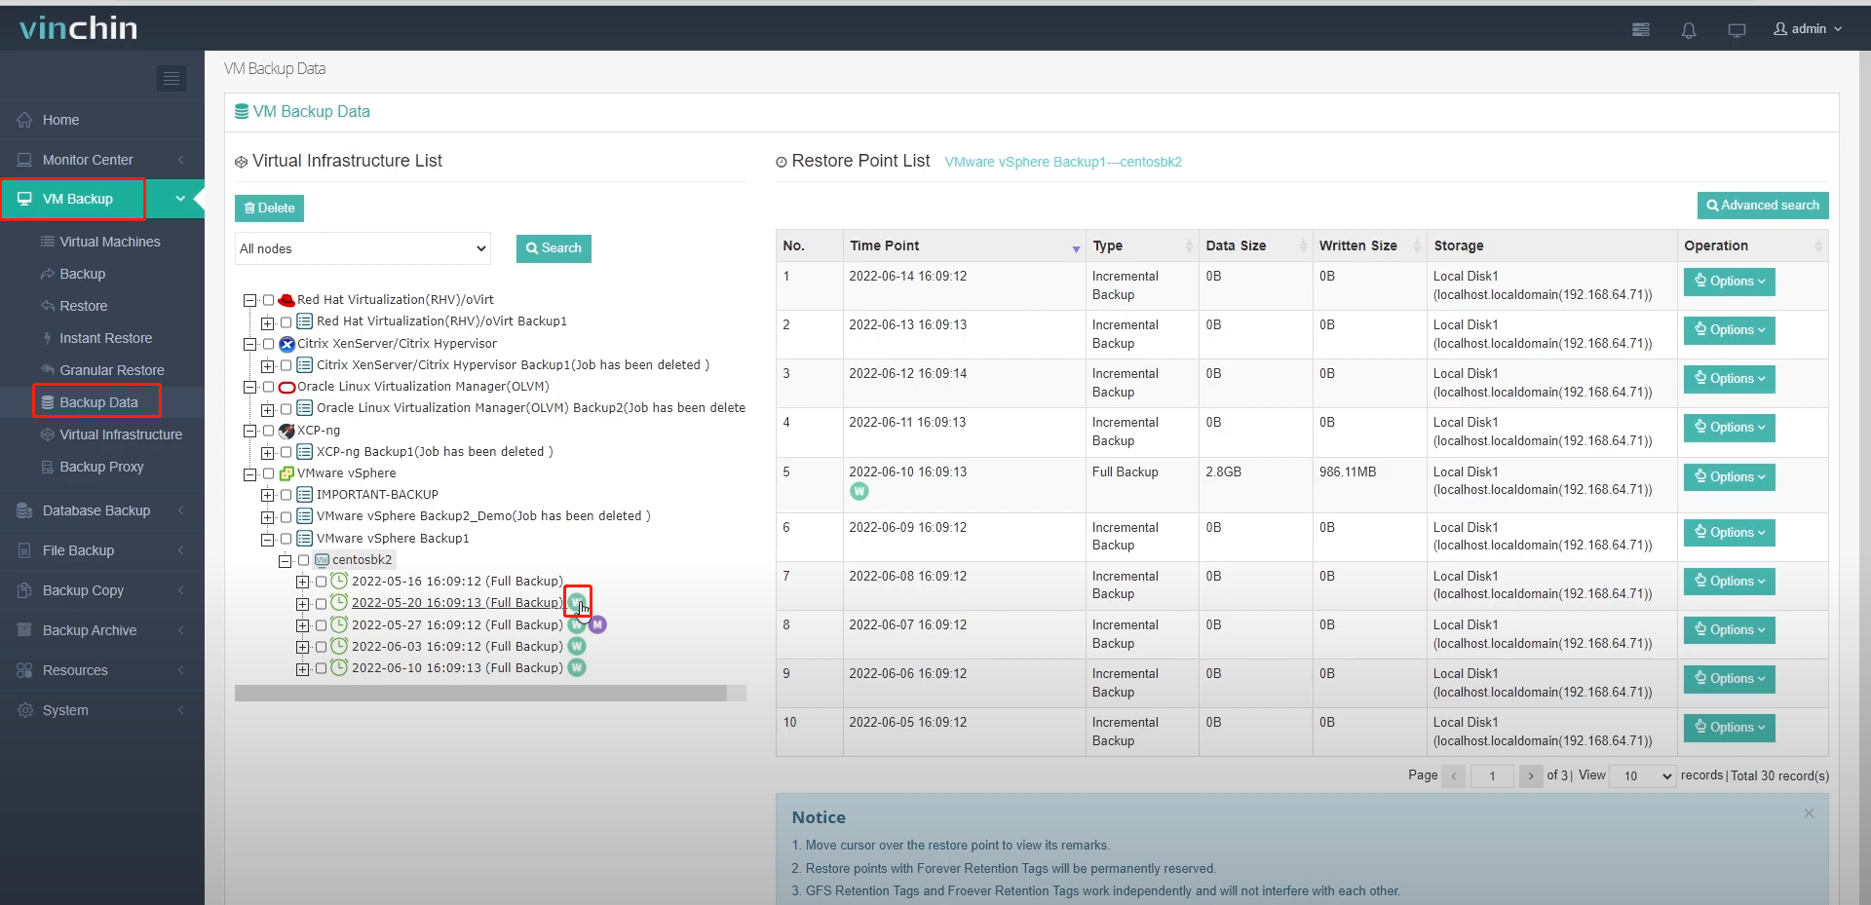Click the Home house icon
Screen dimensions: 1871x905
[25, 121]
